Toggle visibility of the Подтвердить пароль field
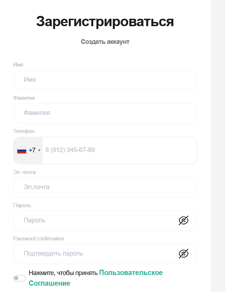Image resolution: width=225 pixels, height=292 pixels. 183,254
